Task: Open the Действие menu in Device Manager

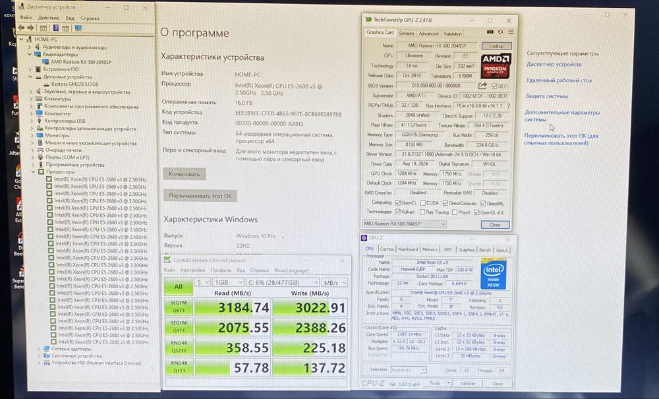Action: coord(49,18)
